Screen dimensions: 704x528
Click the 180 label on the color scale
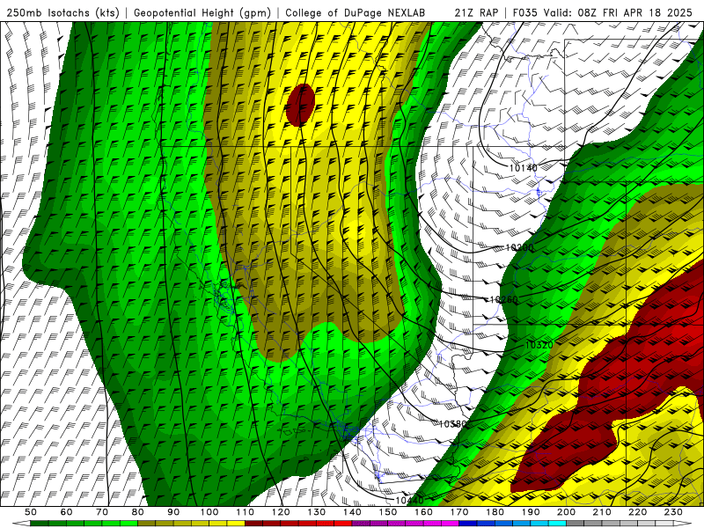tap(495, 512)
